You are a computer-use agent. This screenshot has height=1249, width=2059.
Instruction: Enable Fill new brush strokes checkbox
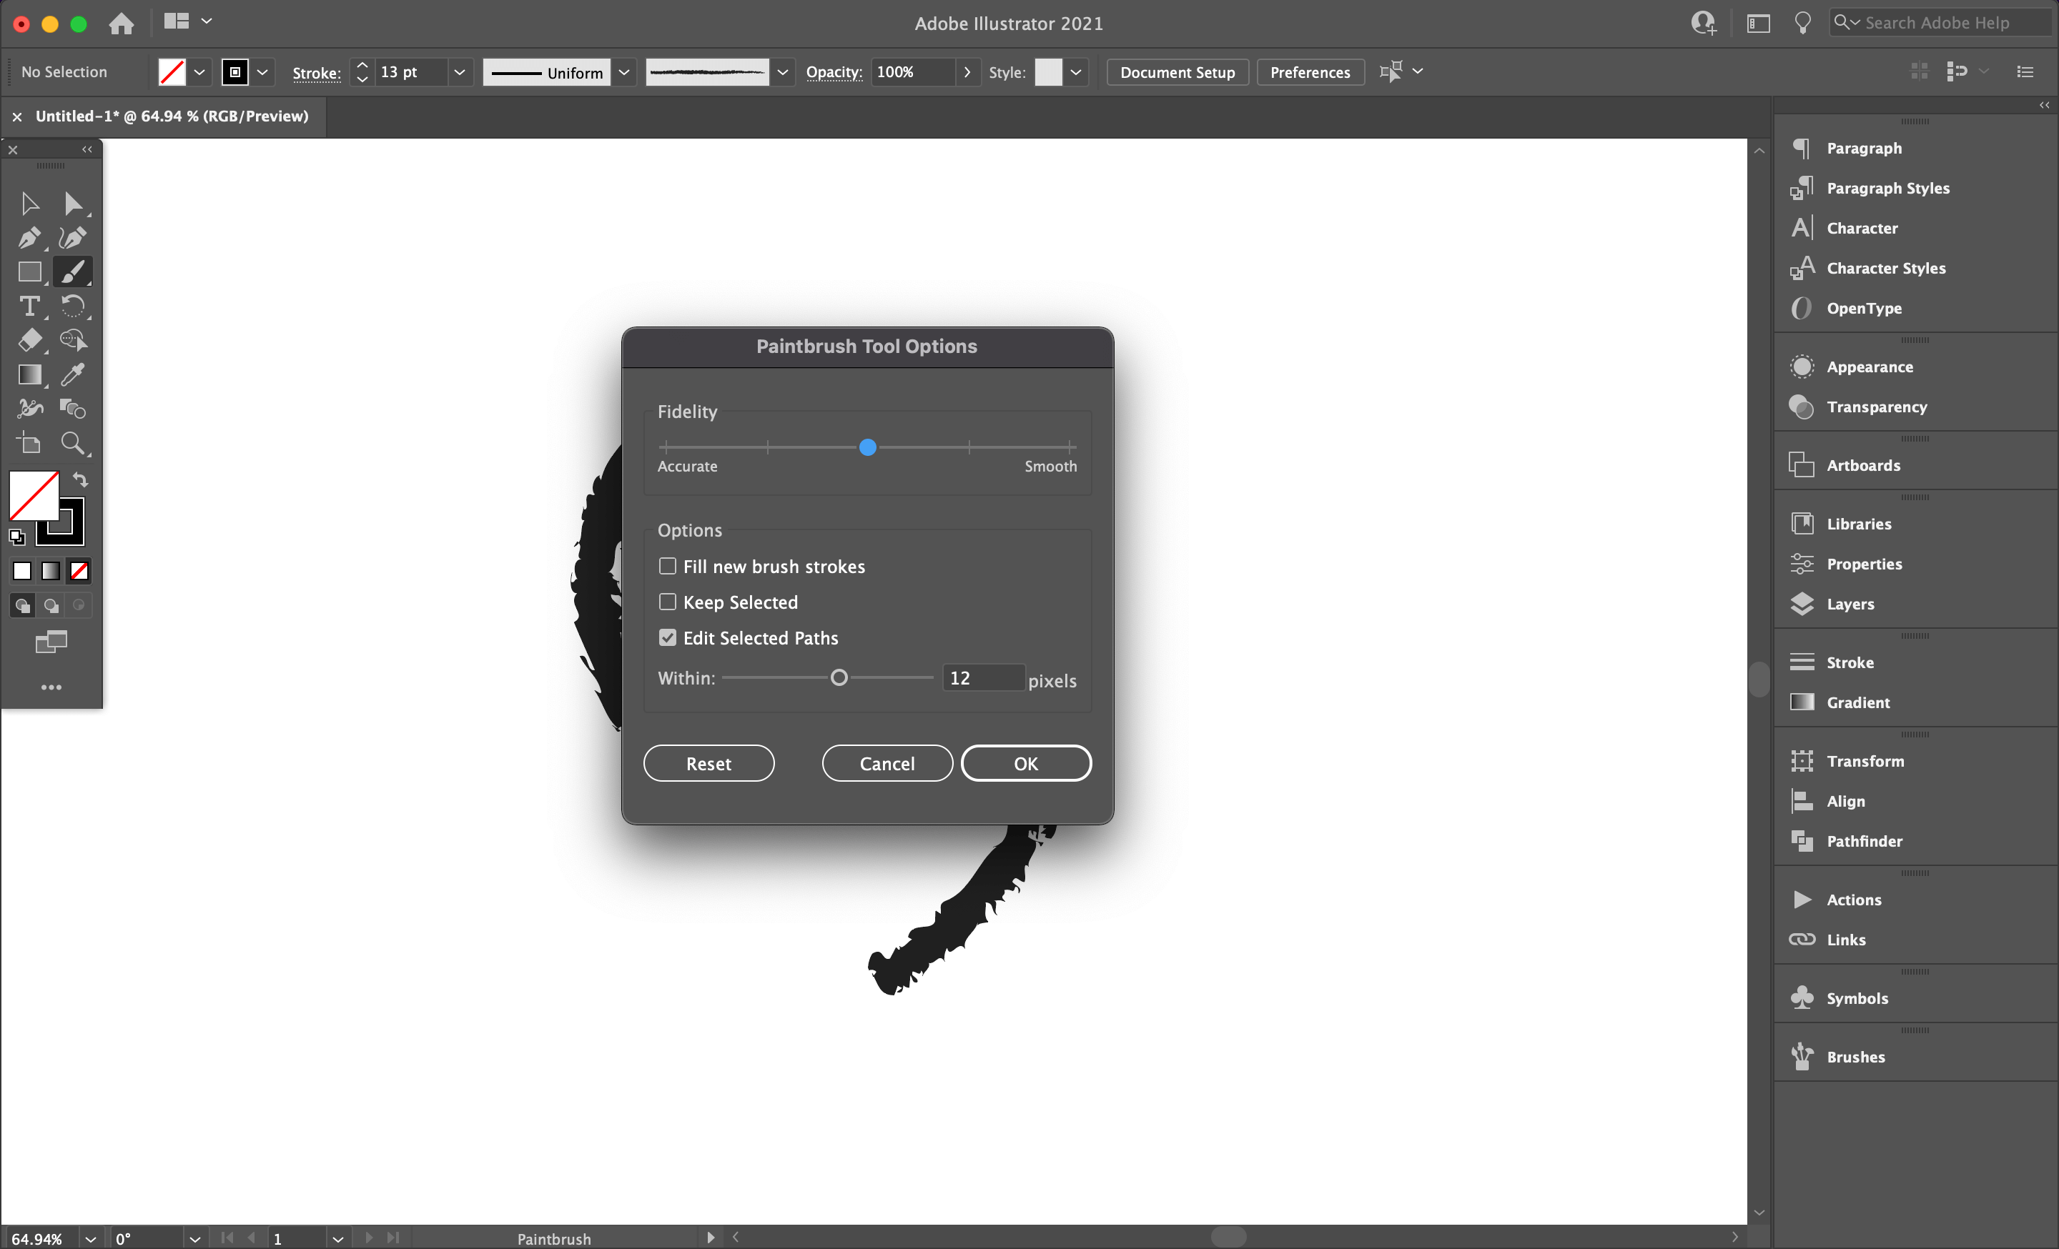(x=667, y=566)
